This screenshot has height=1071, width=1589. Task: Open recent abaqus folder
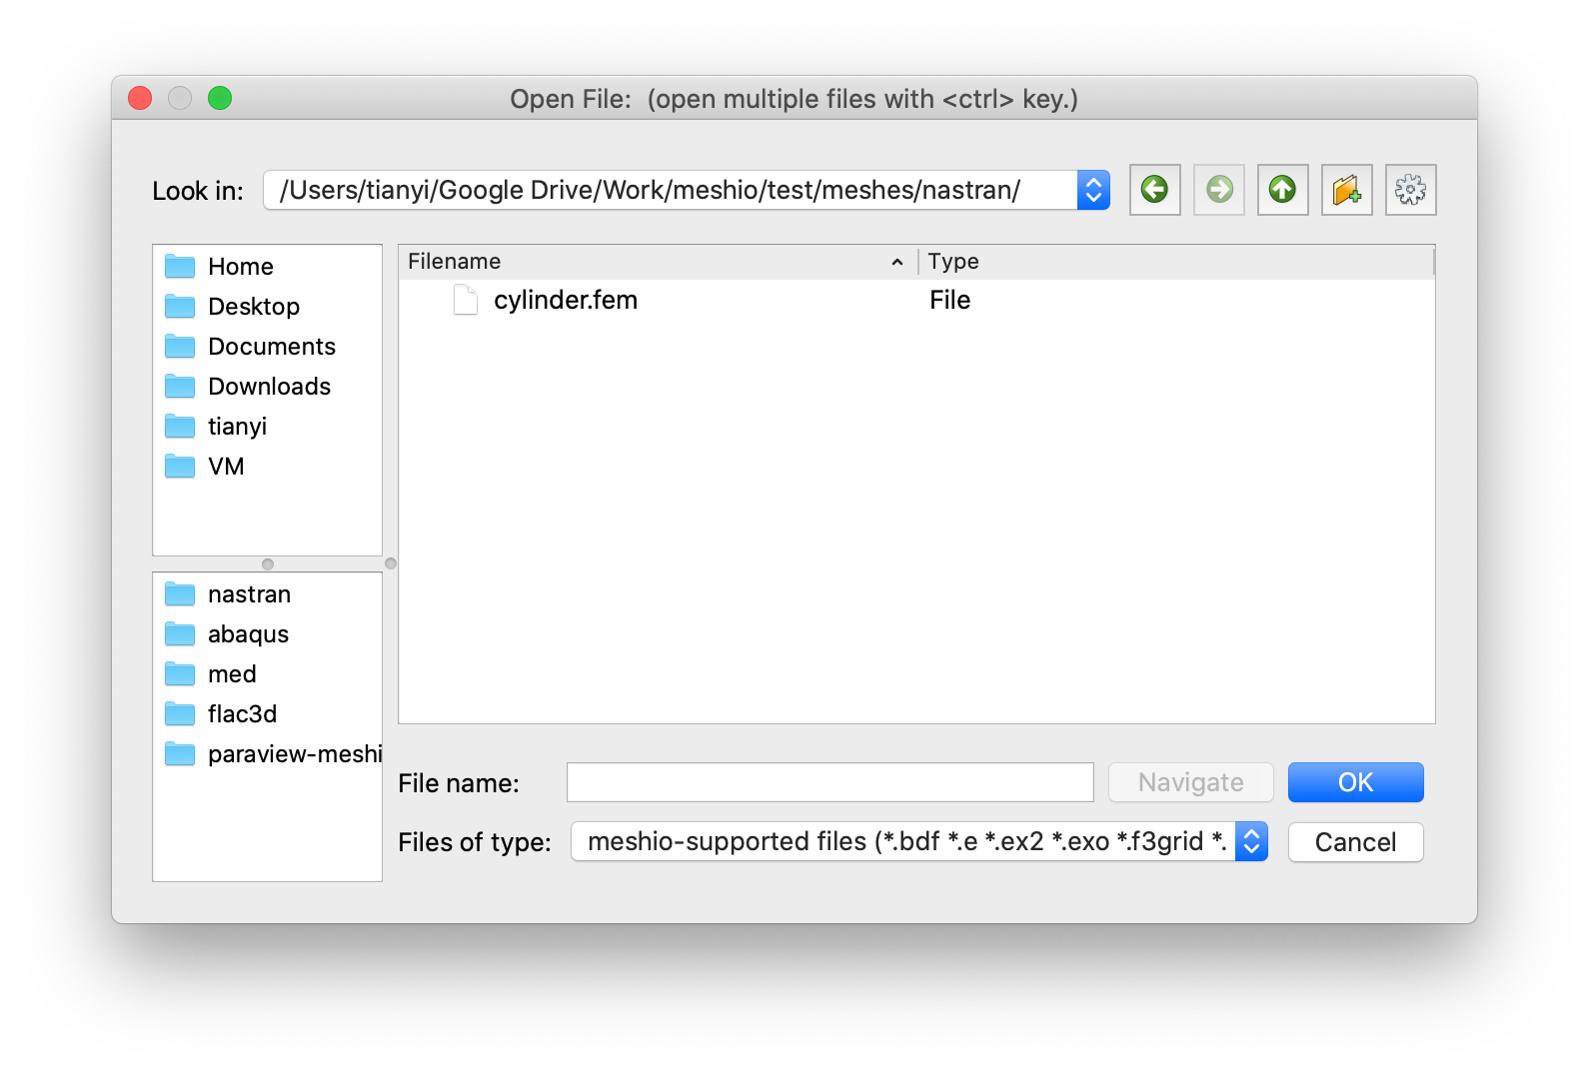[x=267, y=634]
